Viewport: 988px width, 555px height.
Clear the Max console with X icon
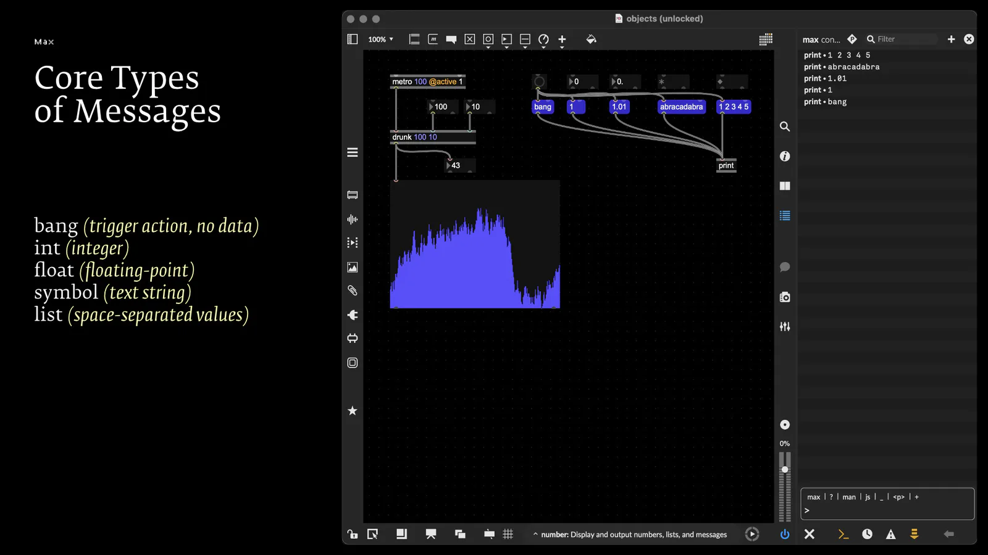click(810, 534)
